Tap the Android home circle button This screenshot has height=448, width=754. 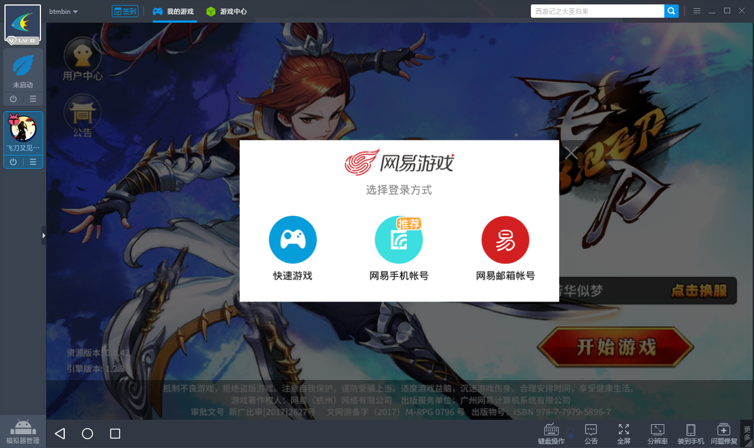87,434
